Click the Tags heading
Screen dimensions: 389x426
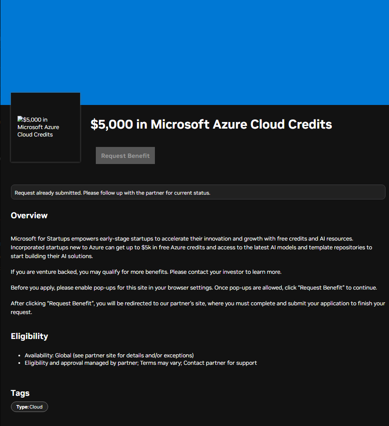pos(20,393)
